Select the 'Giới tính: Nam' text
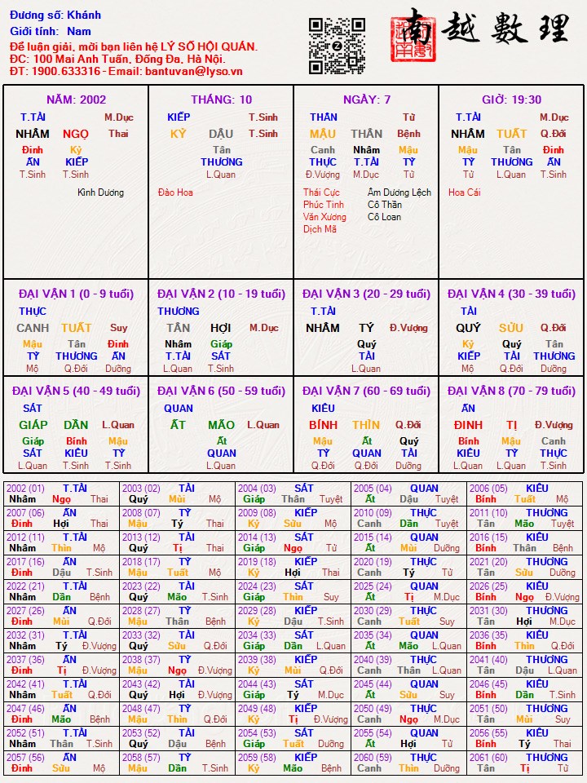The height and width of the screenshot is (783, 587). [x=51, y=32]
